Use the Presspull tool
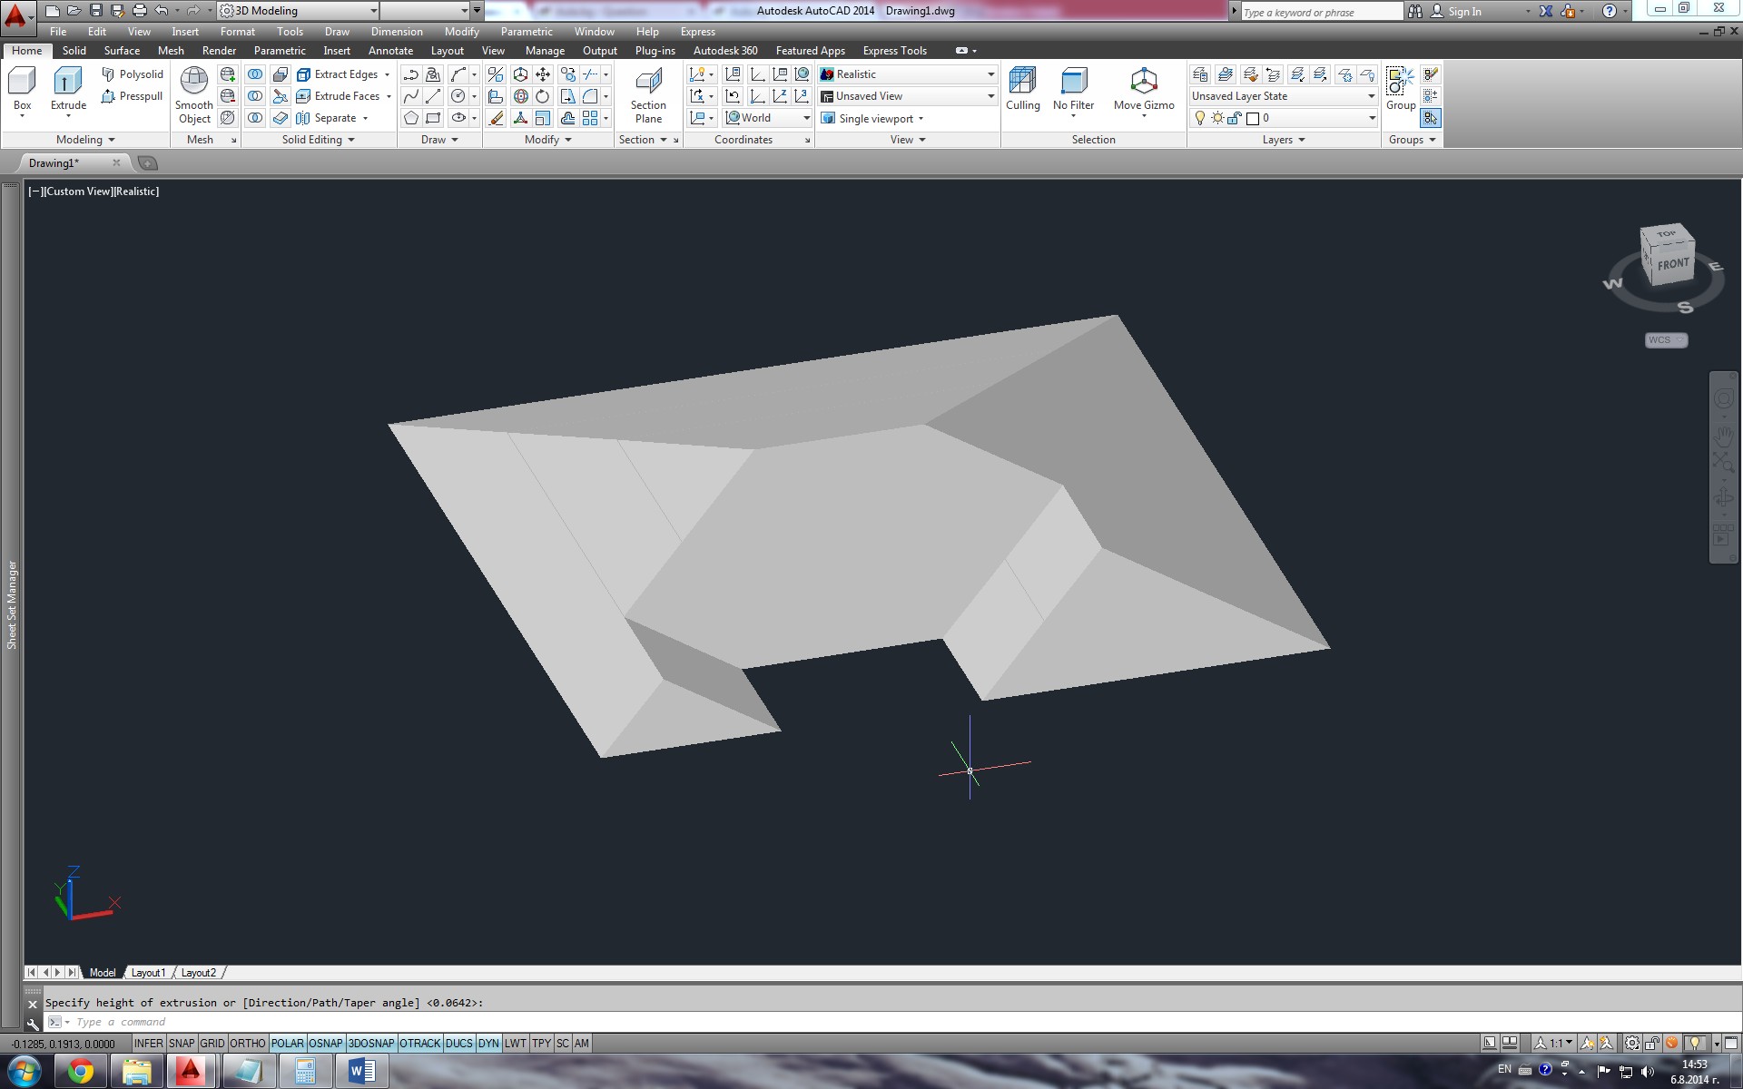The image size is (1743, 1089). pyautogui.click(x=133, y=96)
